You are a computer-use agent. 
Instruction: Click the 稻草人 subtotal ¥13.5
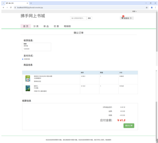122,86
